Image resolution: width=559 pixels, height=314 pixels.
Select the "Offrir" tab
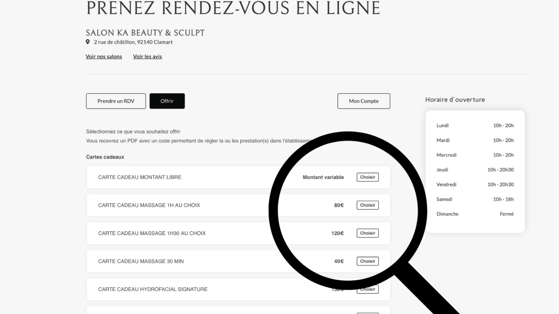pos(167,101)
